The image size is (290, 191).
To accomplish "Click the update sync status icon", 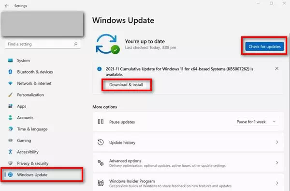I will point(108,44).
